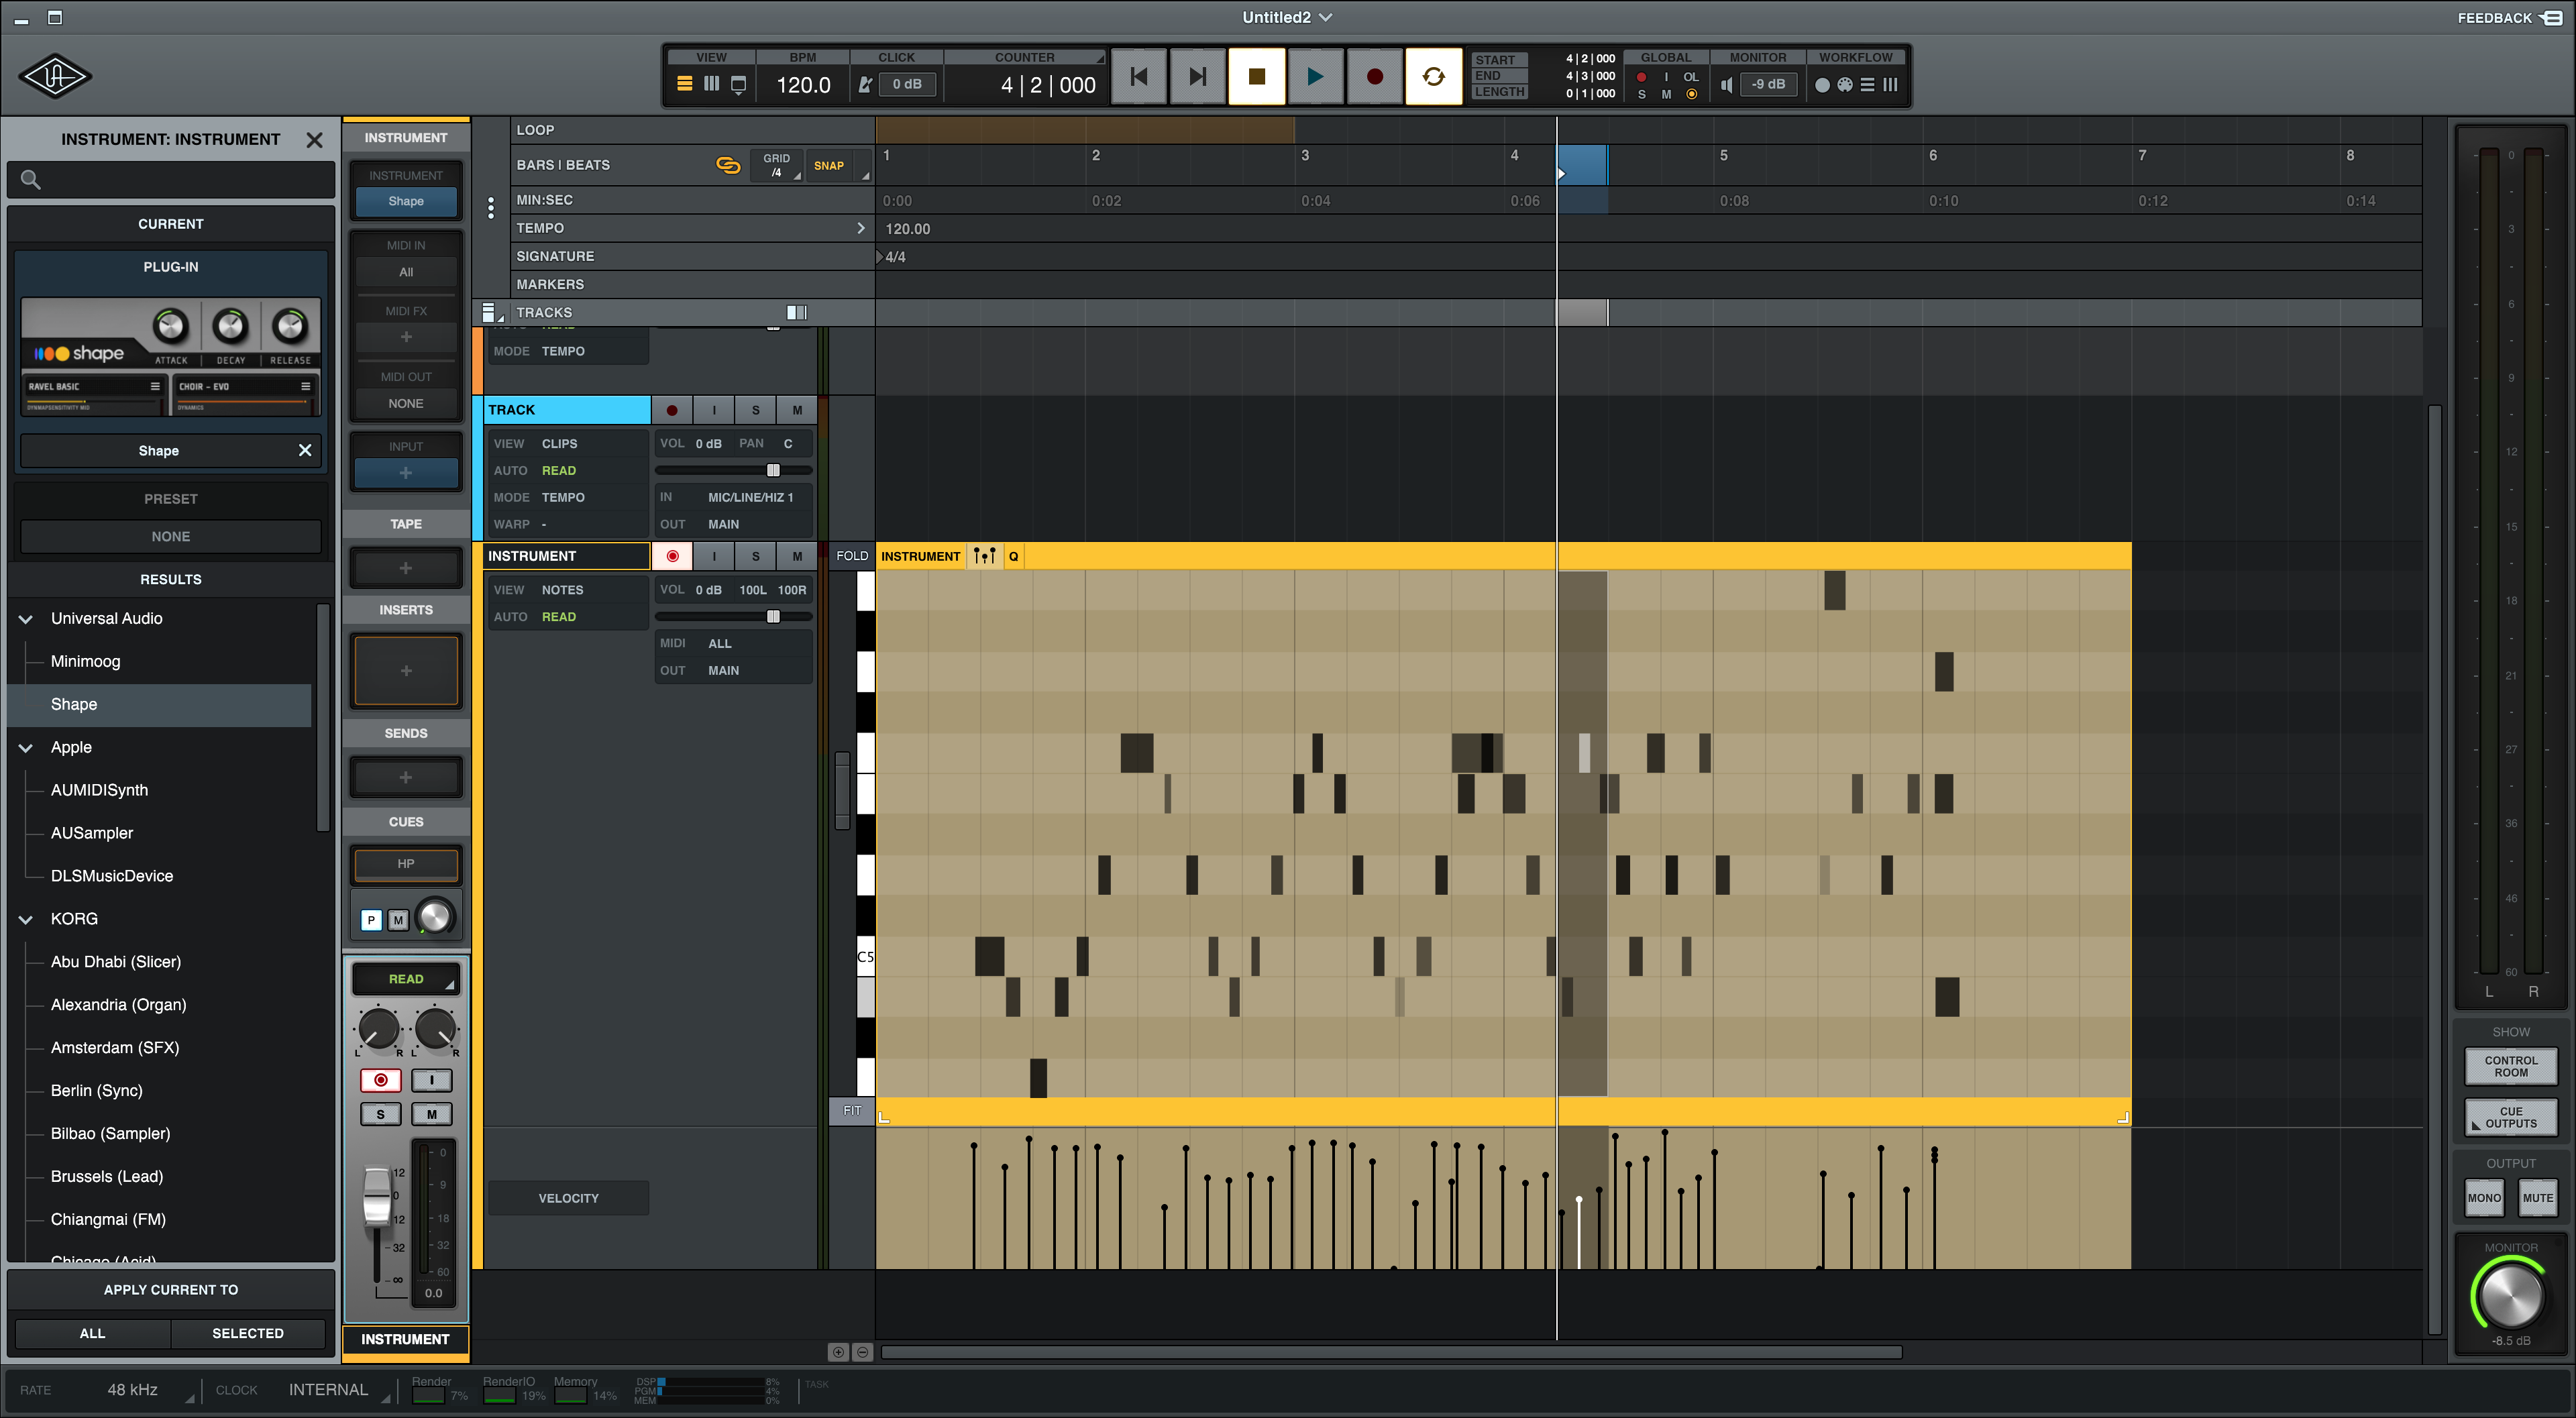Click the link icon beside Bars Beats

728,165
